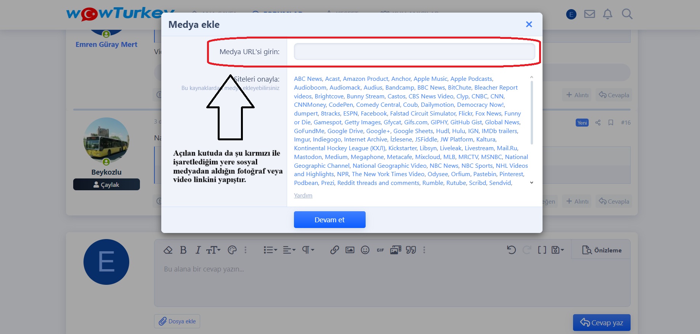Click Alıntı on post #16
This screenshot has height=334, width=700.
click(577, 201)
